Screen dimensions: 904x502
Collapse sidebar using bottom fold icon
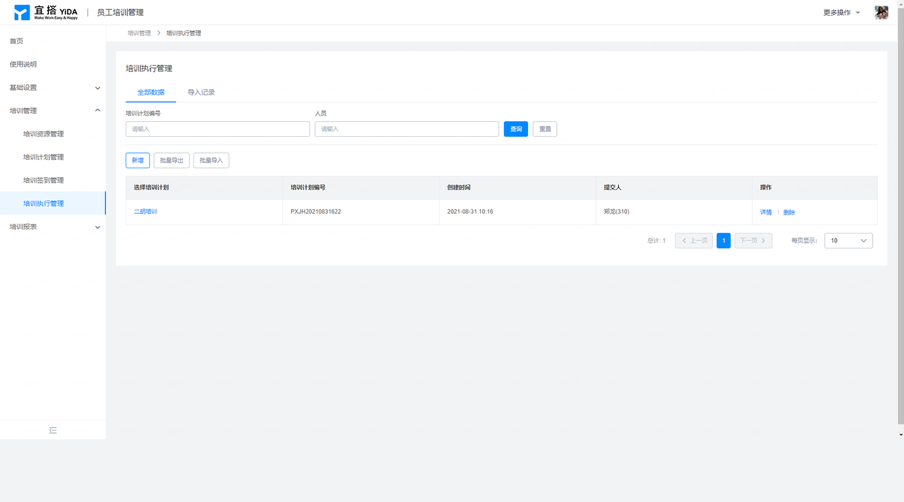(53, 430)
